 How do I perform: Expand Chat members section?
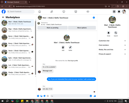[x=112, y=45]
